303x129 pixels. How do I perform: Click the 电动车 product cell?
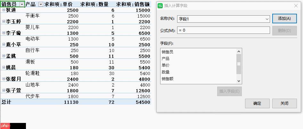pyautogui.click(x=32, y=39)
